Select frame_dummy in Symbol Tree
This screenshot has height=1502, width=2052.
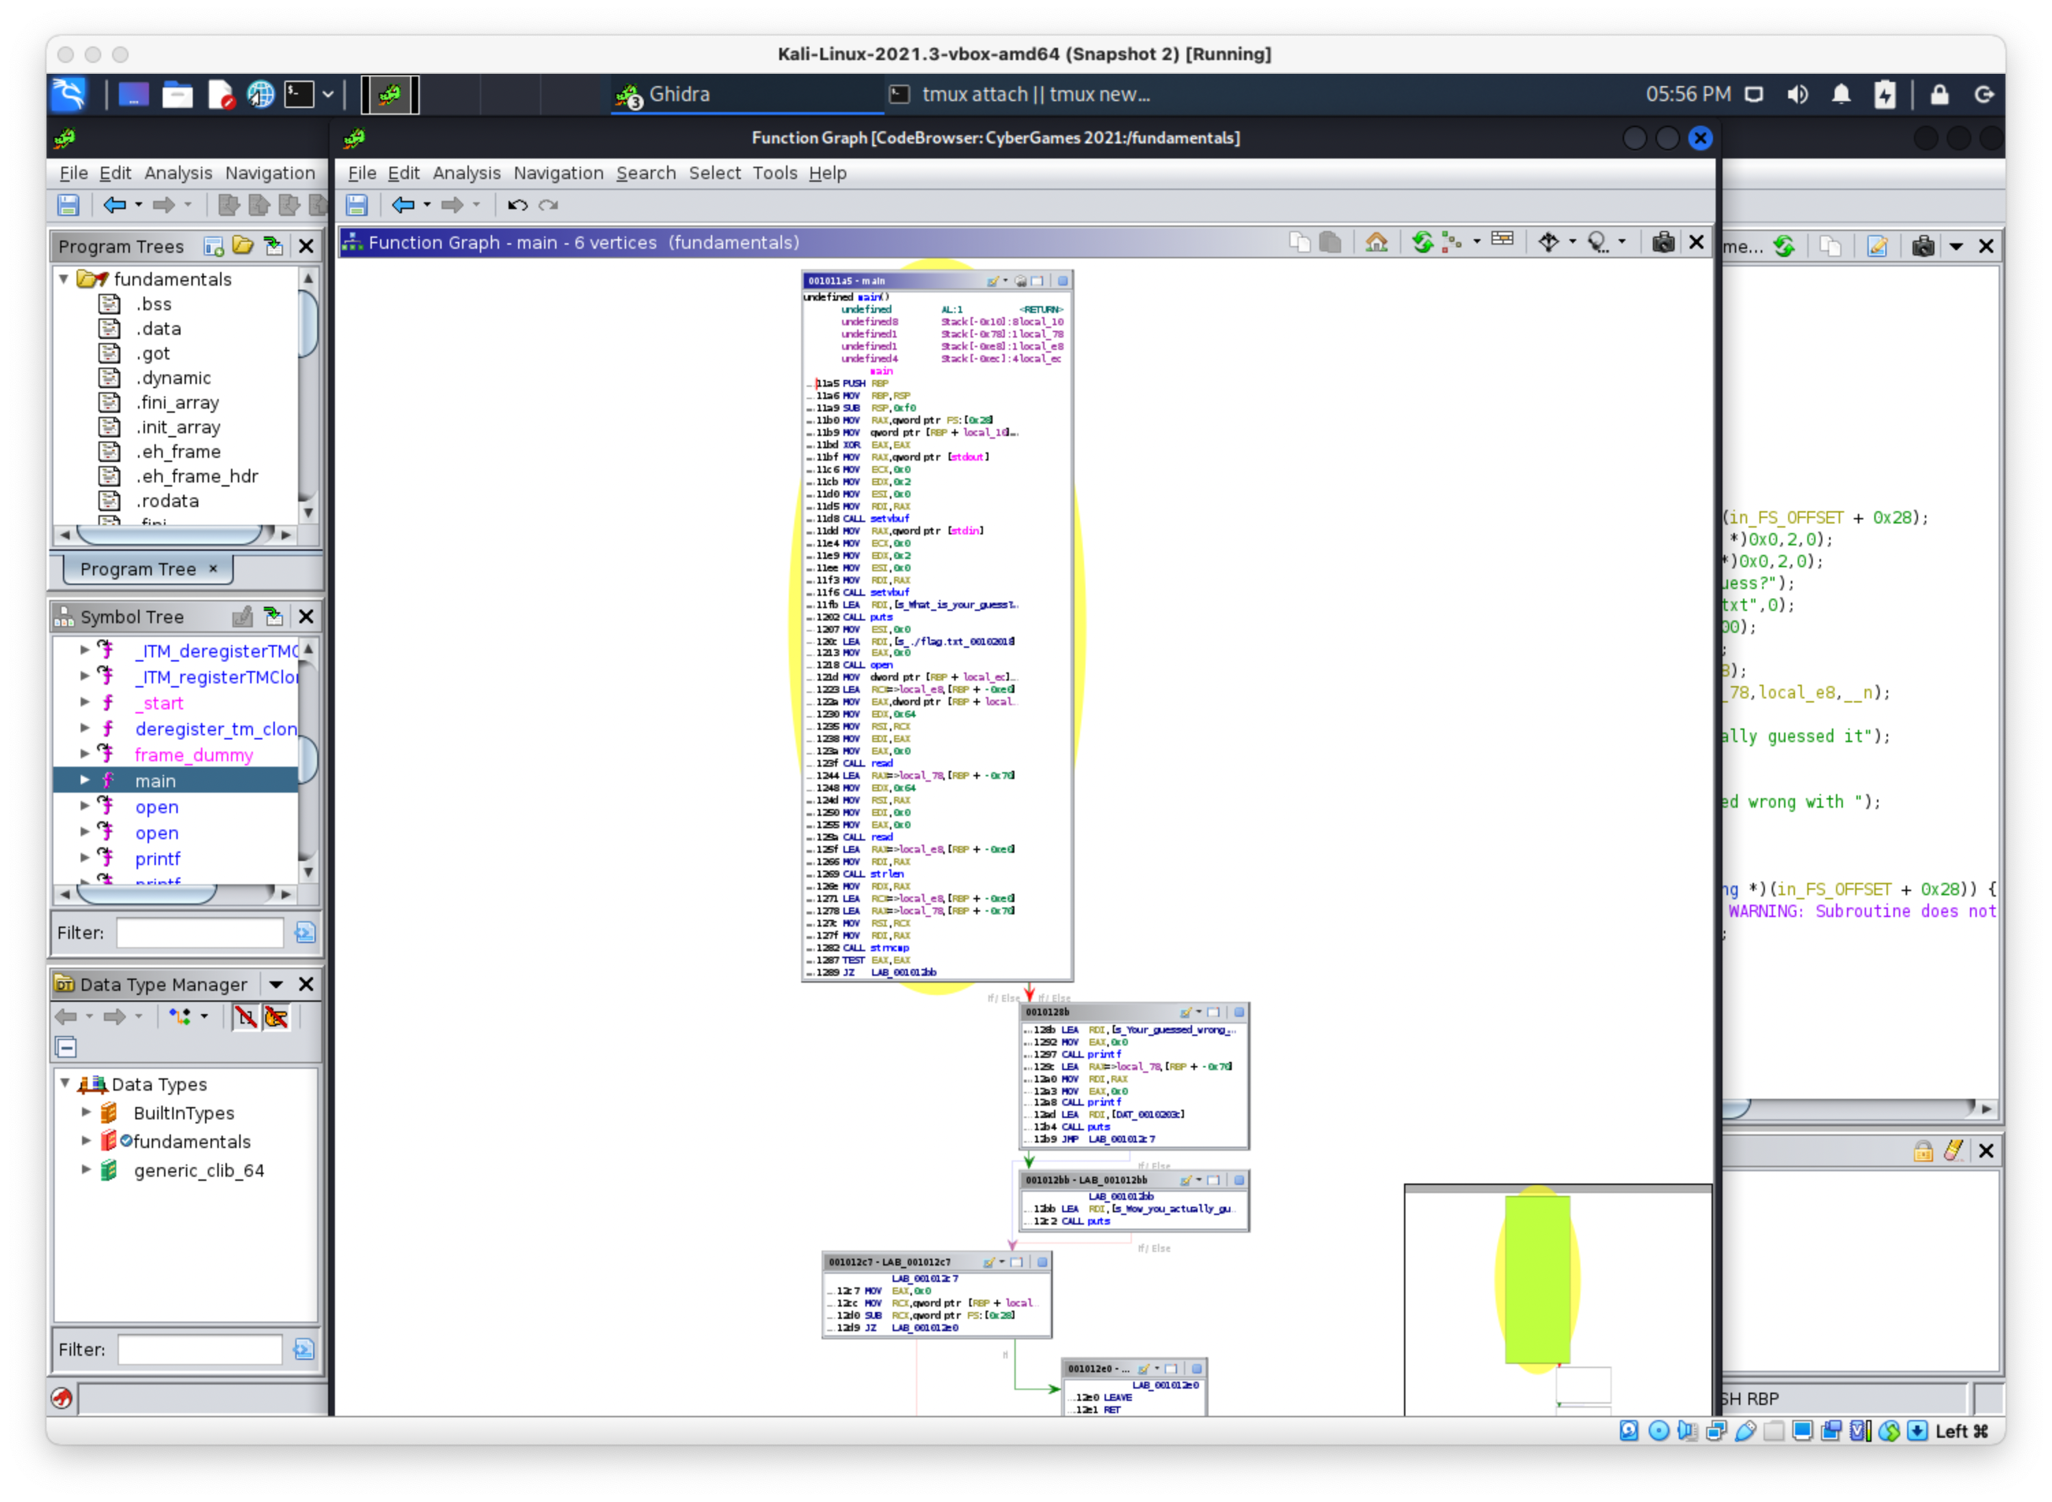193,756
